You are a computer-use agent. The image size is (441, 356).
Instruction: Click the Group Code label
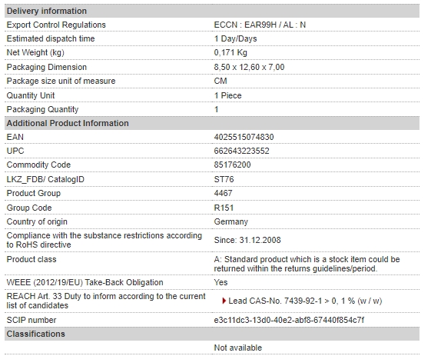pyautogui.click(x=29, y=208)
